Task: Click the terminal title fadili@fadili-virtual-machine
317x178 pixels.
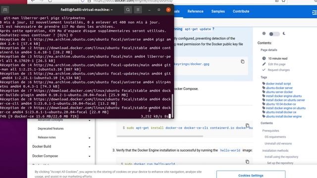Action: (87, 10)
